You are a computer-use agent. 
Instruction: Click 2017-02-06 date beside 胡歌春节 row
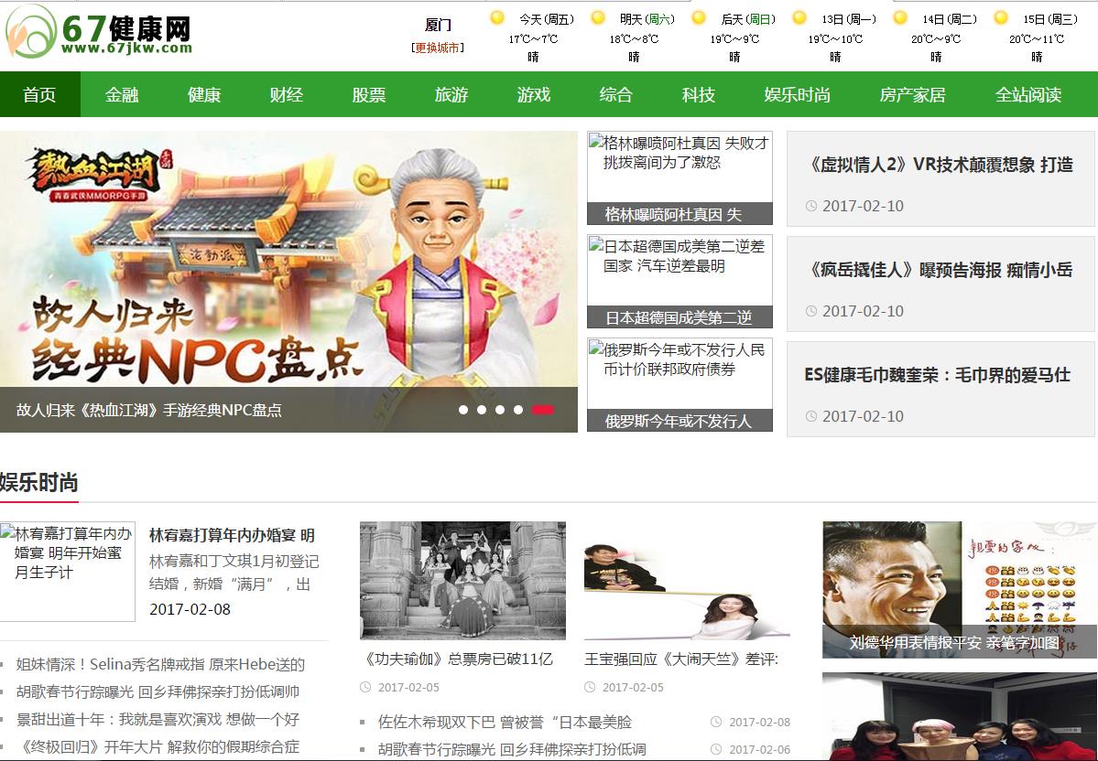760,749
